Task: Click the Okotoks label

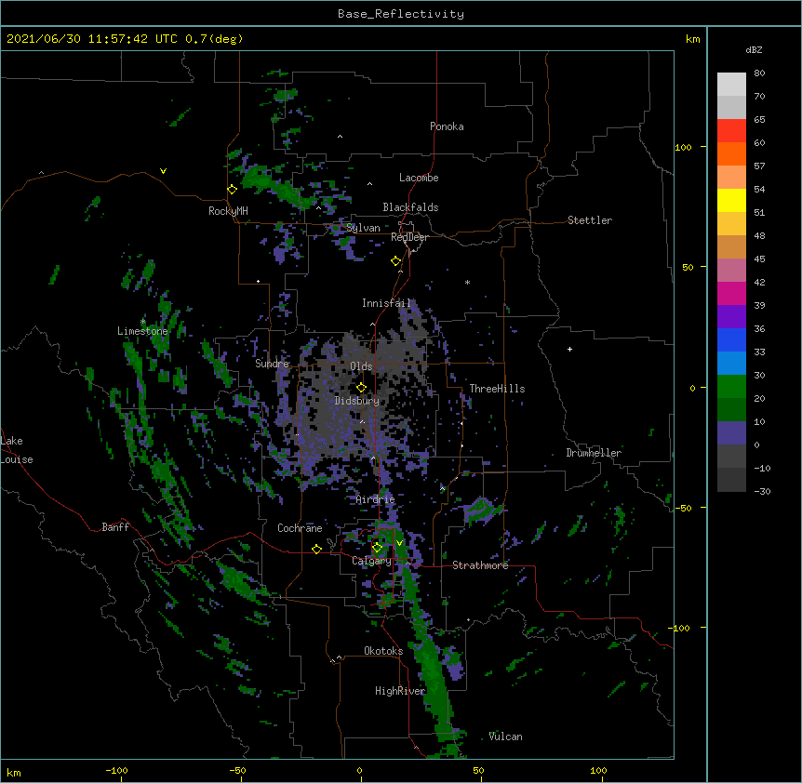Action: [383, 651]
